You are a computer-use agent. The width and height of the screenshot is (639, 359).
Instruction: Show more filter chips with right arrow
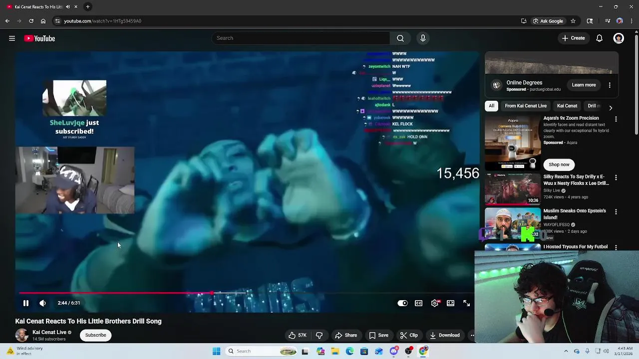pos(611,108)
